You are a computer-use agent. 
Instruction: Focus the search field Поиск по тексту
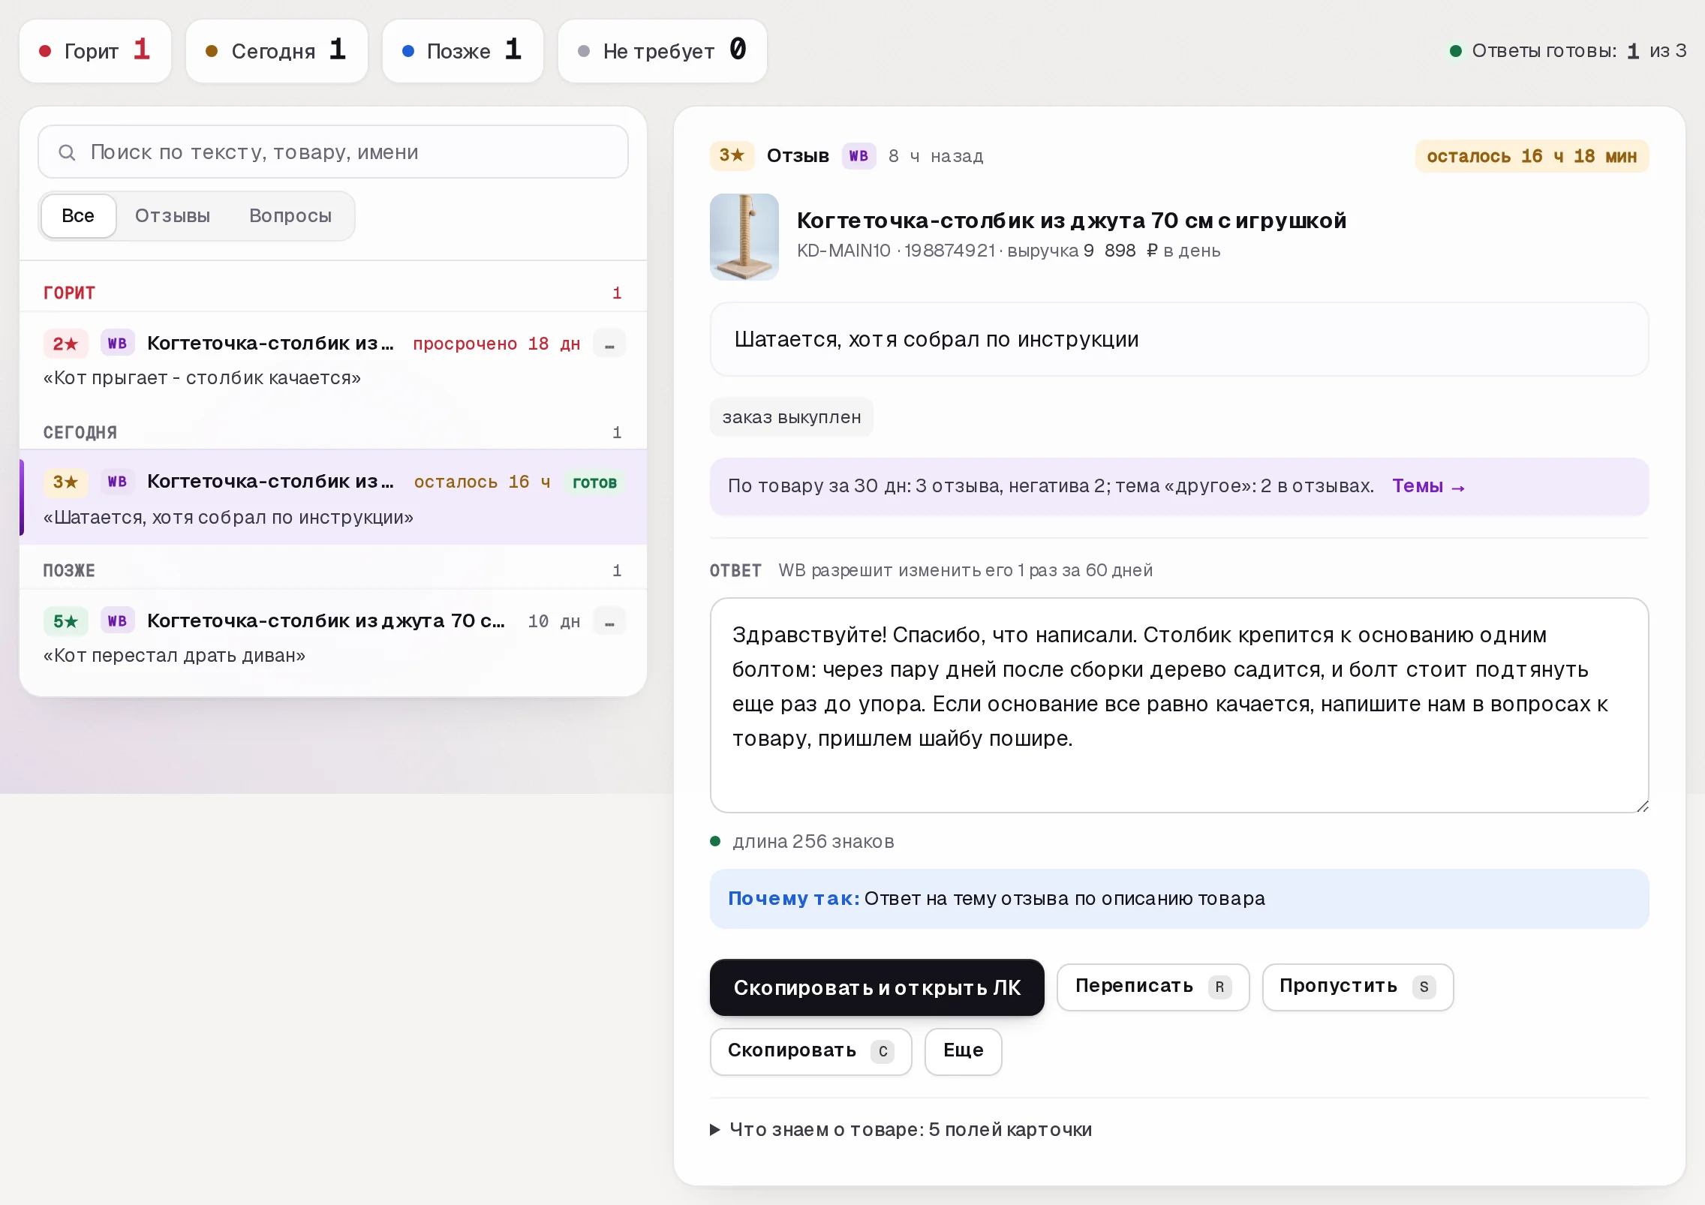point(333,152)
